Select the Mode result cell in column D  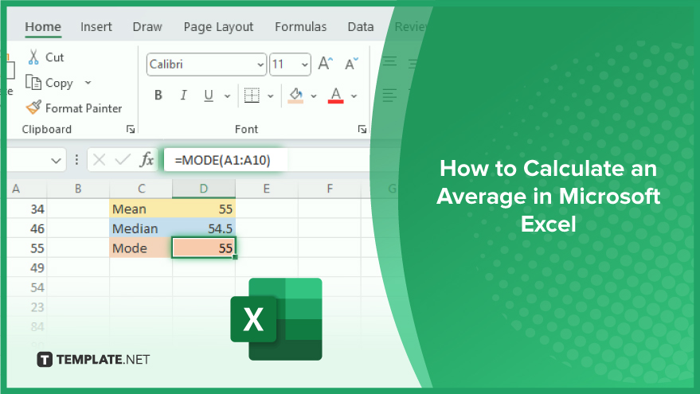point(204,248)
